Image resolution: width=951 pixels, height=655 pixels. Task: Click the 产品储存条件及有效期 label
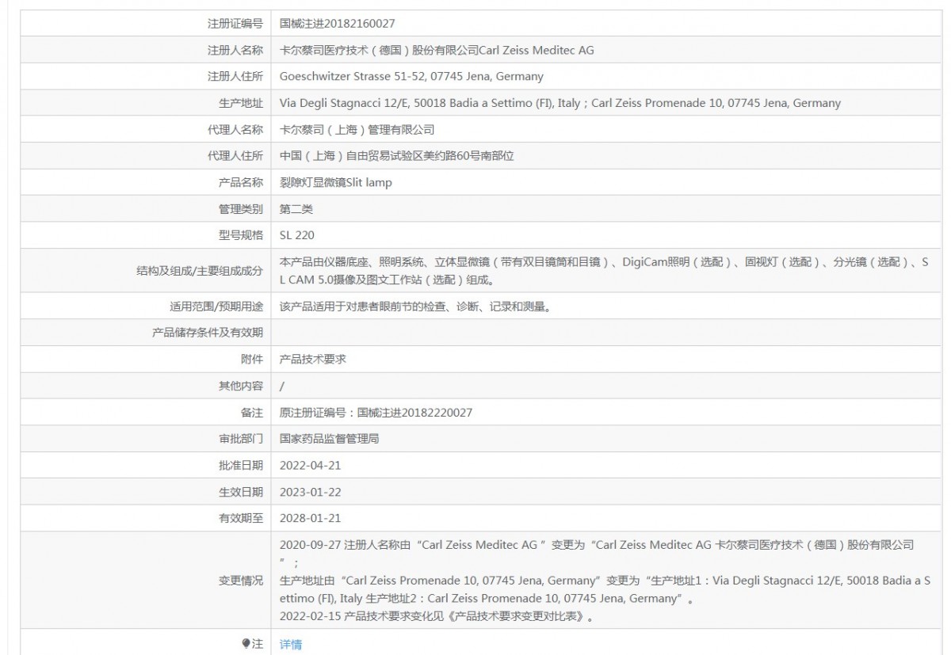[208, 333]
